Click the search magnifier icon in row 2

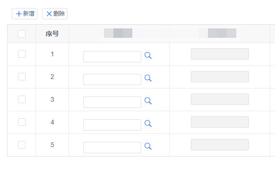pyautogui.click(x=148, y=78)
